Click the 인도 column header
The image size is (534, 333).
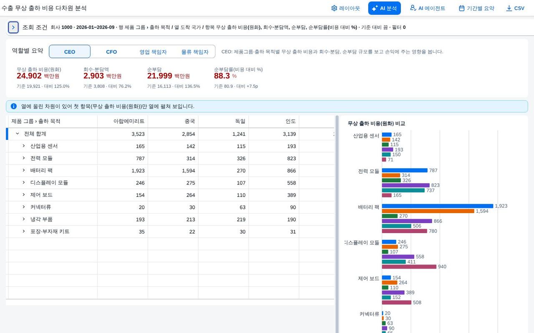point(274,122)
